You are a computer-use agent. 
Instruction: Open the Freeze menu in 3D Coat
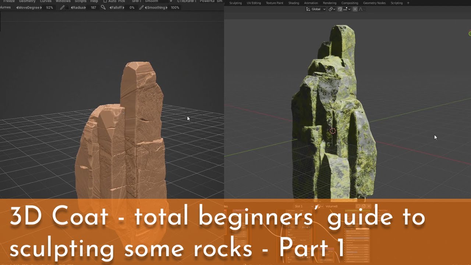click(x=9, y=1)
